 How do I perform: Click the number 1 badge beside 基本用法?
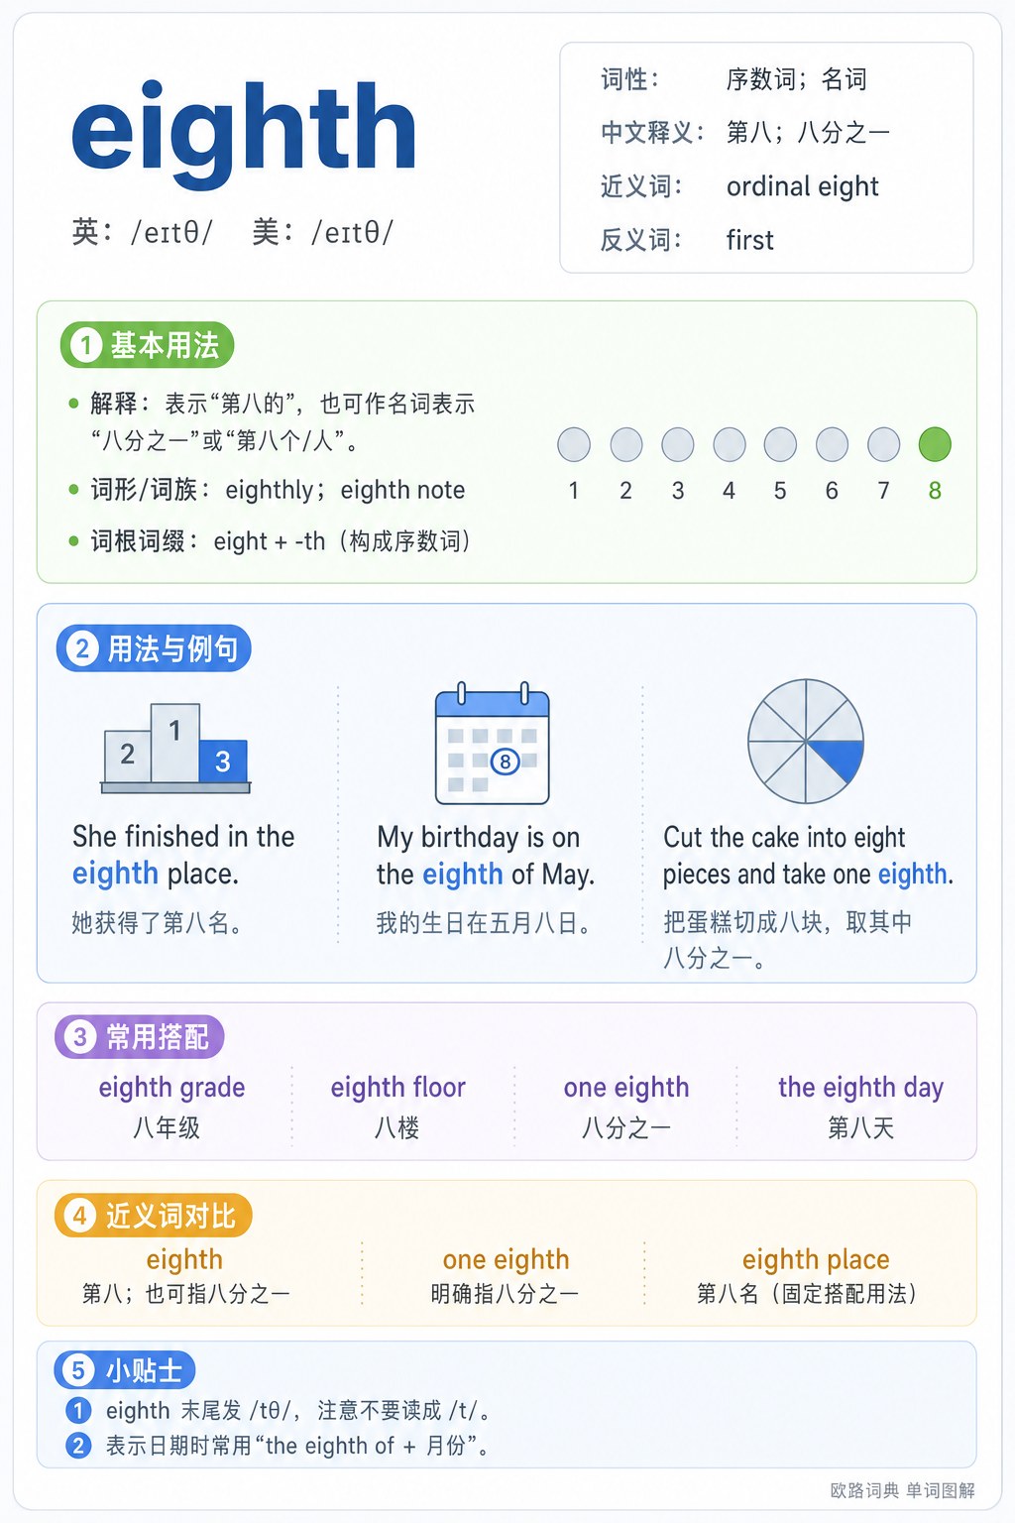click(x=86, y=345)
